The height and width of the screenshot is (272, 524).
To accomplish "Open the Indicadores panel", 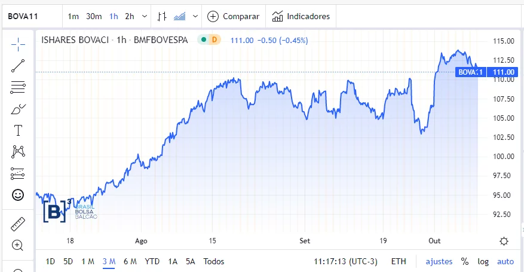I will coord(301,16).
